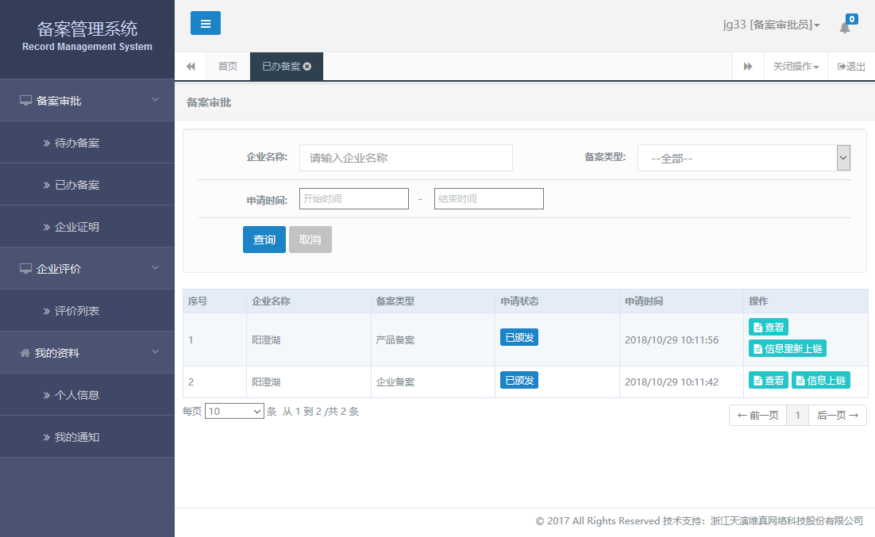Screen dimensions: 875x537
Task: Open the per-page count dropdown
Action: [x=234, y=412]
